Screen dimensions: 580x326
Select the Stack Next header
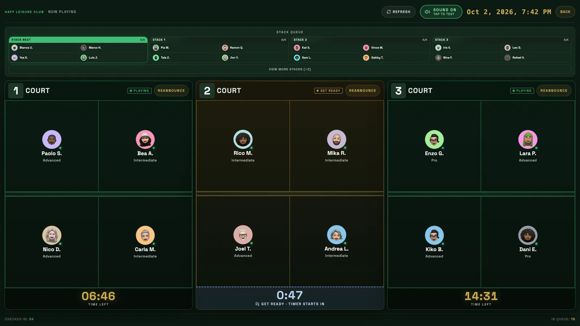click(x=78, y=40)
